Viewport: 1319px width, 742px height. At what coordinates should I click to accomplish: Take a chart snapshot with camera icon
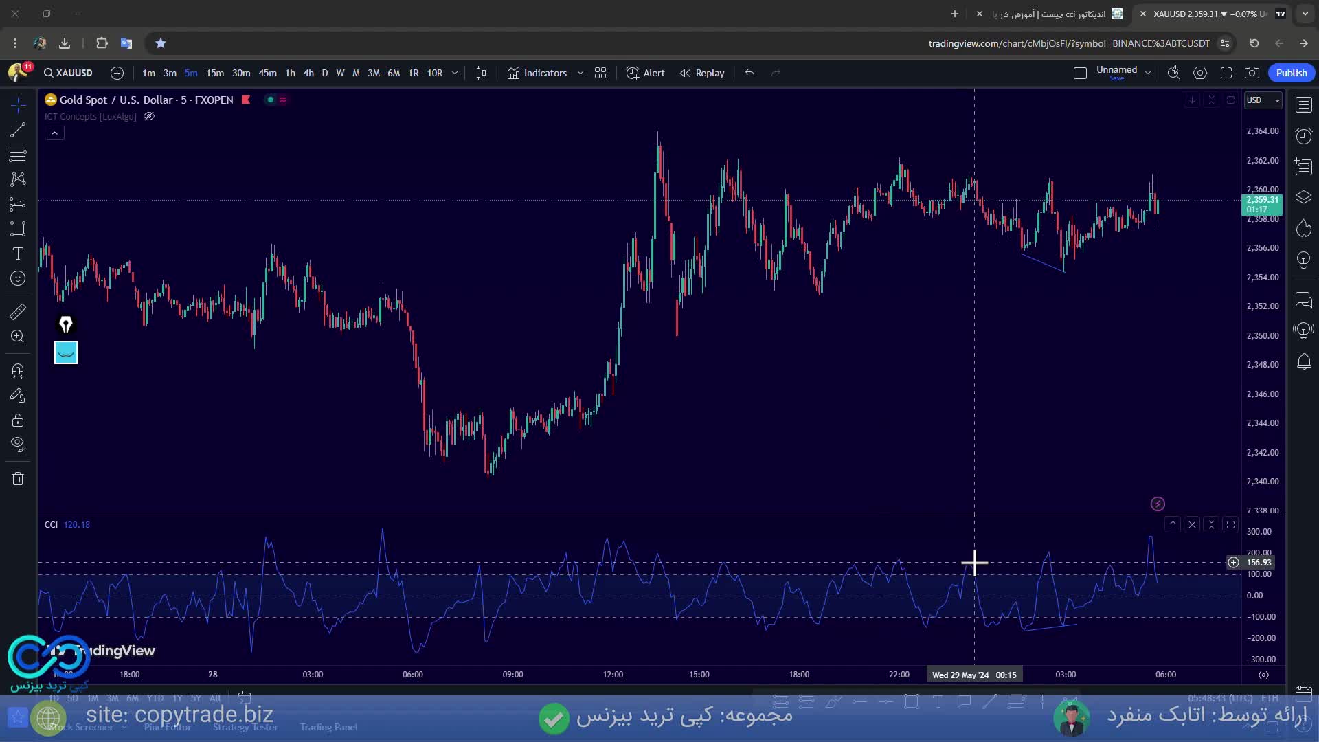(x=1252, y=73)
